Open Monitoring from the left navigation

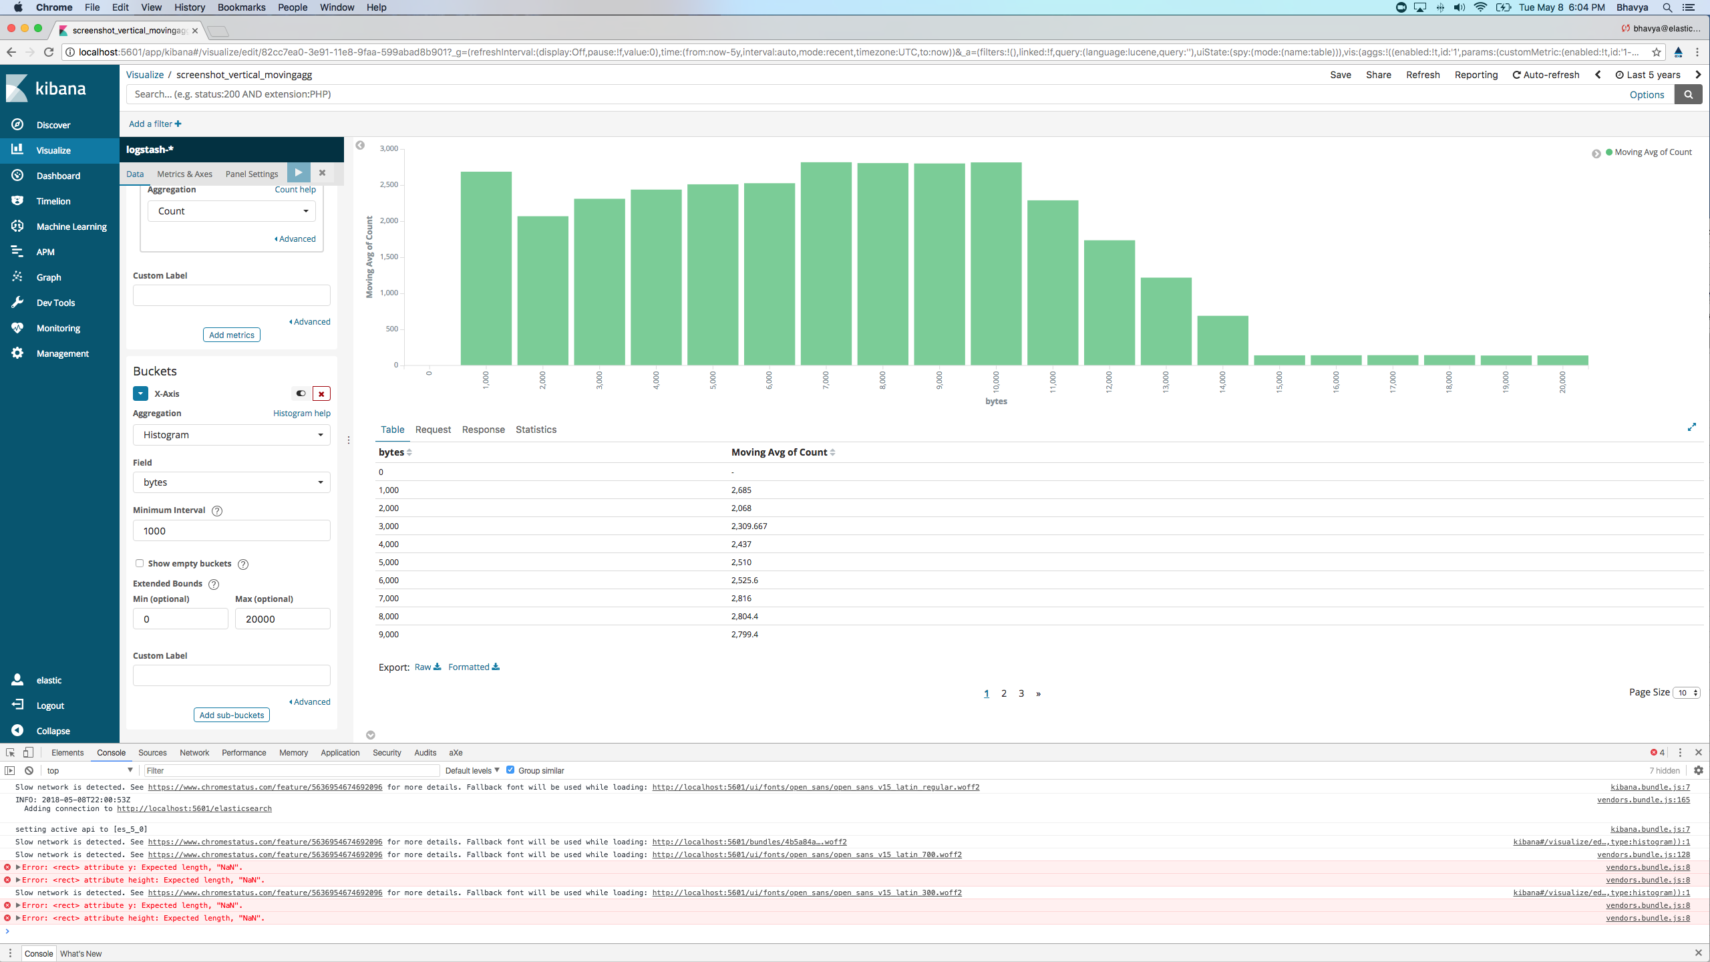(x=17, y=327)
